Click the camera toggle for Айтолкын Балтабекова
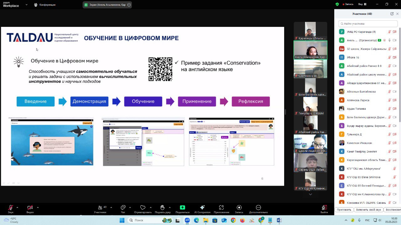This screenshot has height=225, width=401. point(394,91)
